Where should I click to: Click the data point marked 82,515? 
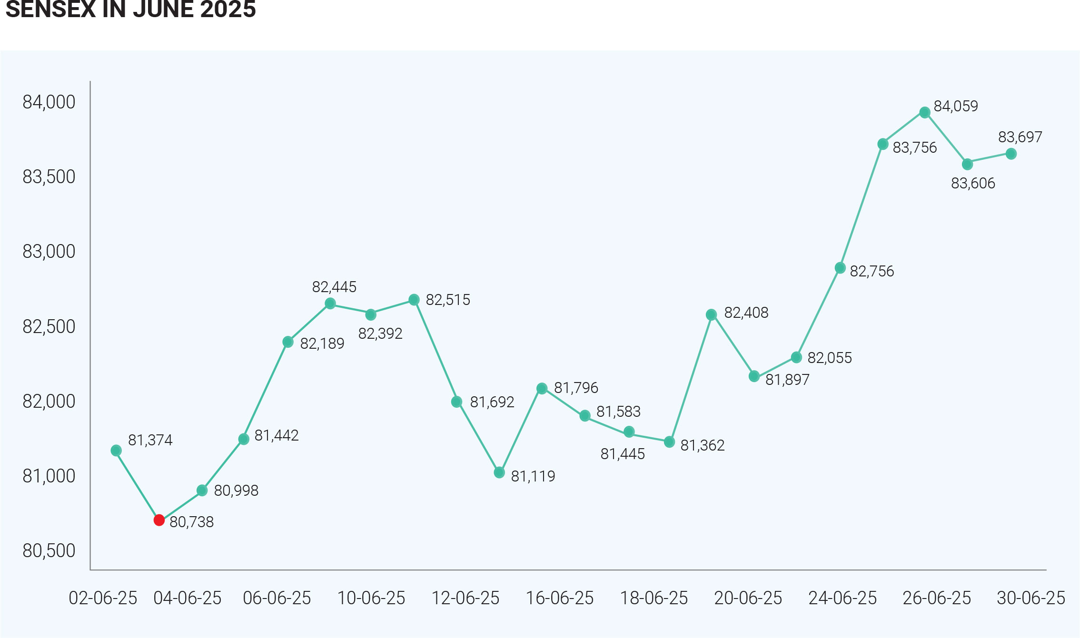point(414,300)
